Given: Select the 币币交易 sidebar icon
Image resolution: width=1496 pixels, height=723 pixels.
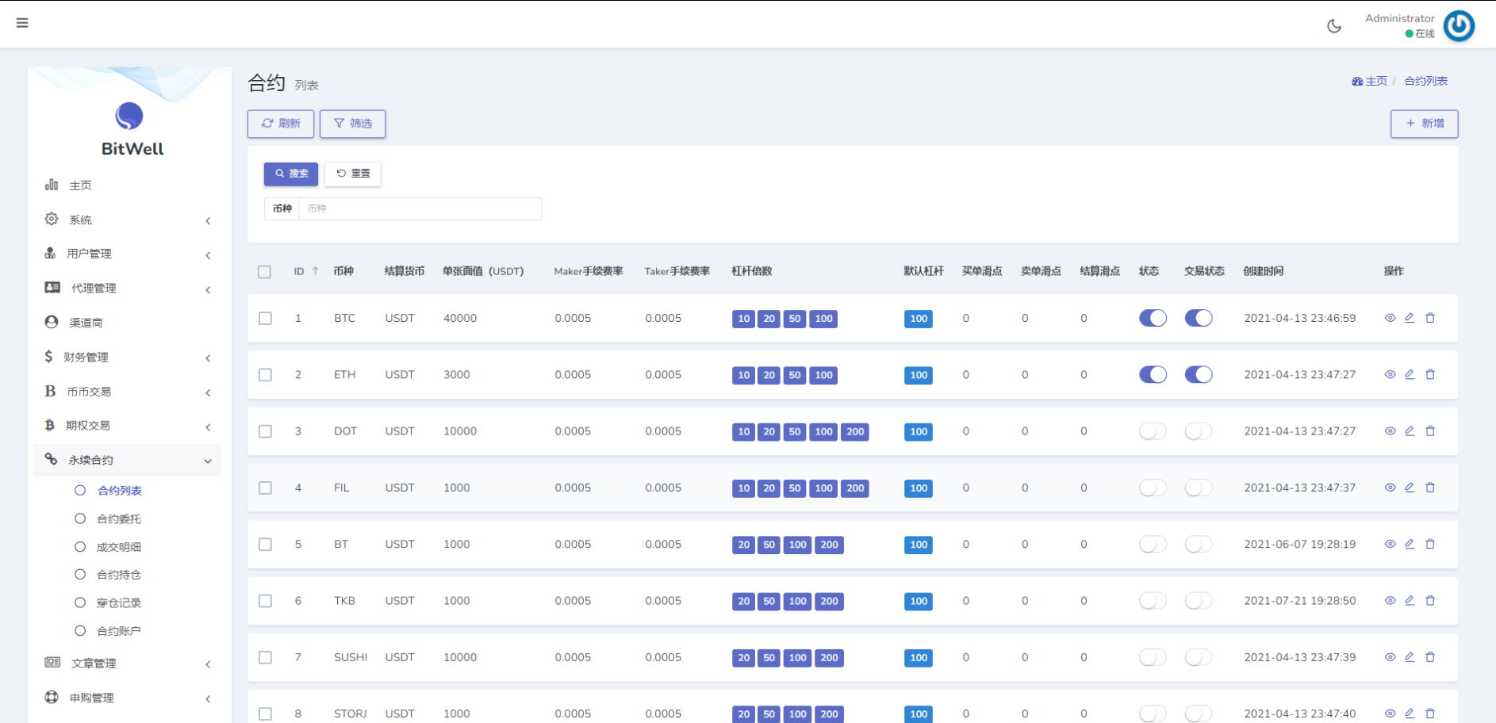Looking at the screenshot, I should pyautogui.click(x=50, y=391).
